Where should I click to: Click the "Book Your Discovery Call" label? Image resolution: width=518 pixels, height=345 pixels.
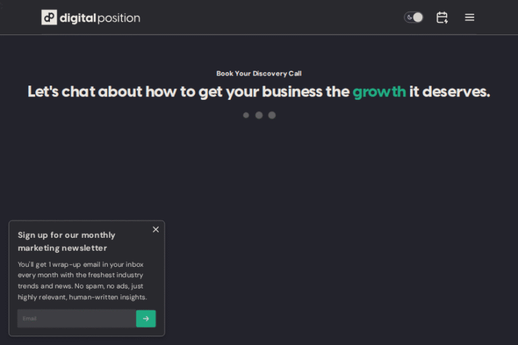coord(259,73)
